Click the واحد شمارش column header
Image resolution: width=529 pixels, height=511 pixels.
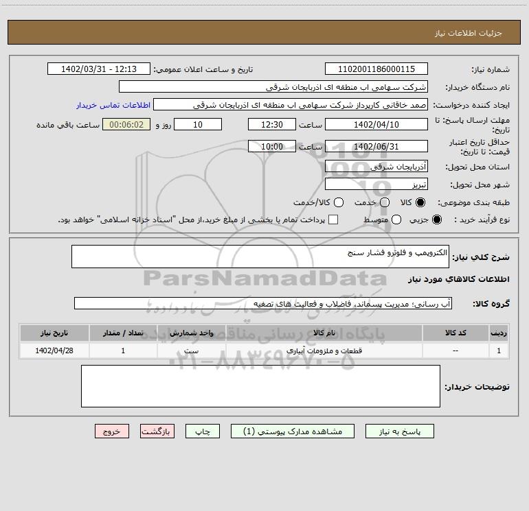[x=191, y=333]
